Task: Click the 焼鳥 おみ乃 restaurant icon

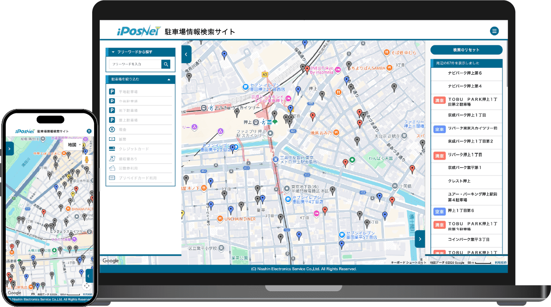Action: pyautogui.click(x=336, y=132)
